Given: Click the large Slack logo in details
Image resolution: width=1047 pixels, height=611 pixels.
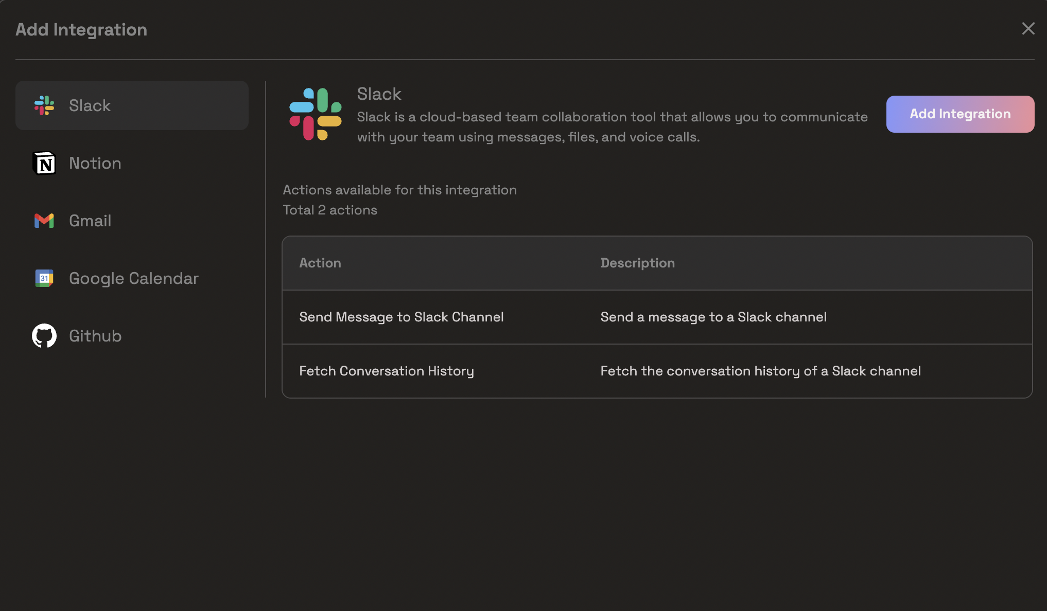Looking at the screenshot, I should click(316, 114).
